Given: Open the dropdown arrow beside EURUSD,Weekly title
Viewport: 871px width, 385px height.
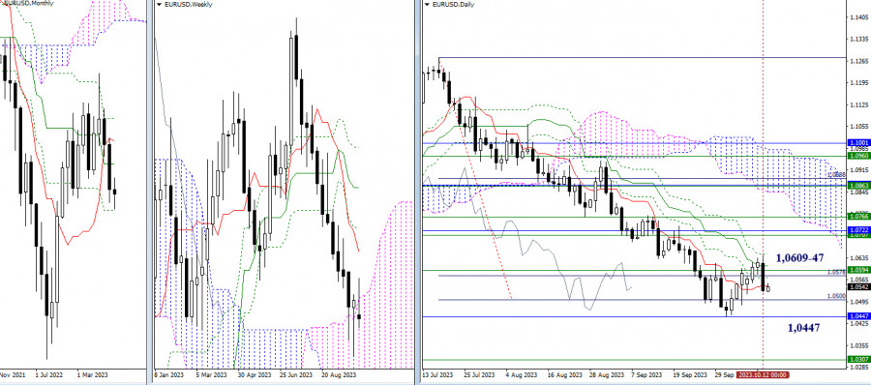Looking at the screenshot, I should (160, 4).
